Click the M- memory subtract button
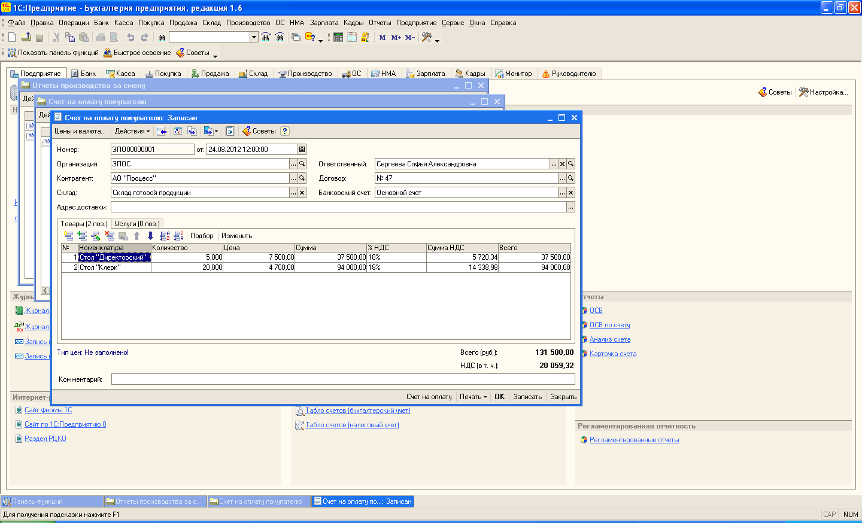 tap(409, 37)
